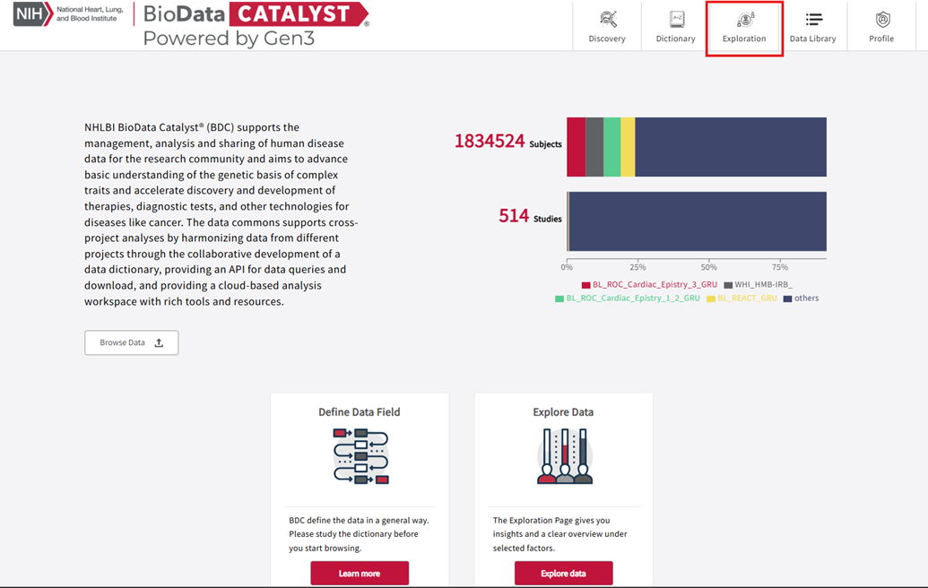The image size is (928, 588).
Task: Click the Learn more button
Action: tap(360, 574)
